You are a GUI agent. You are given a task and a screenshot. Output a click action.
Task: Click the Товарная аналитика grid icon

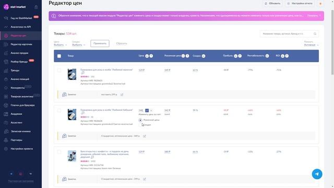[x=6, y=97]
